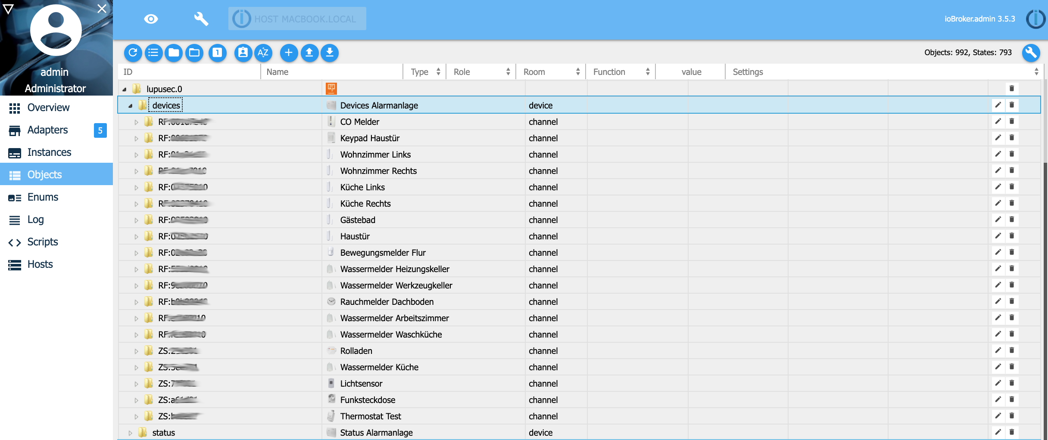The image size is (1048, 440).
Task: Open Enums page
Action: [x=56, y=197]
